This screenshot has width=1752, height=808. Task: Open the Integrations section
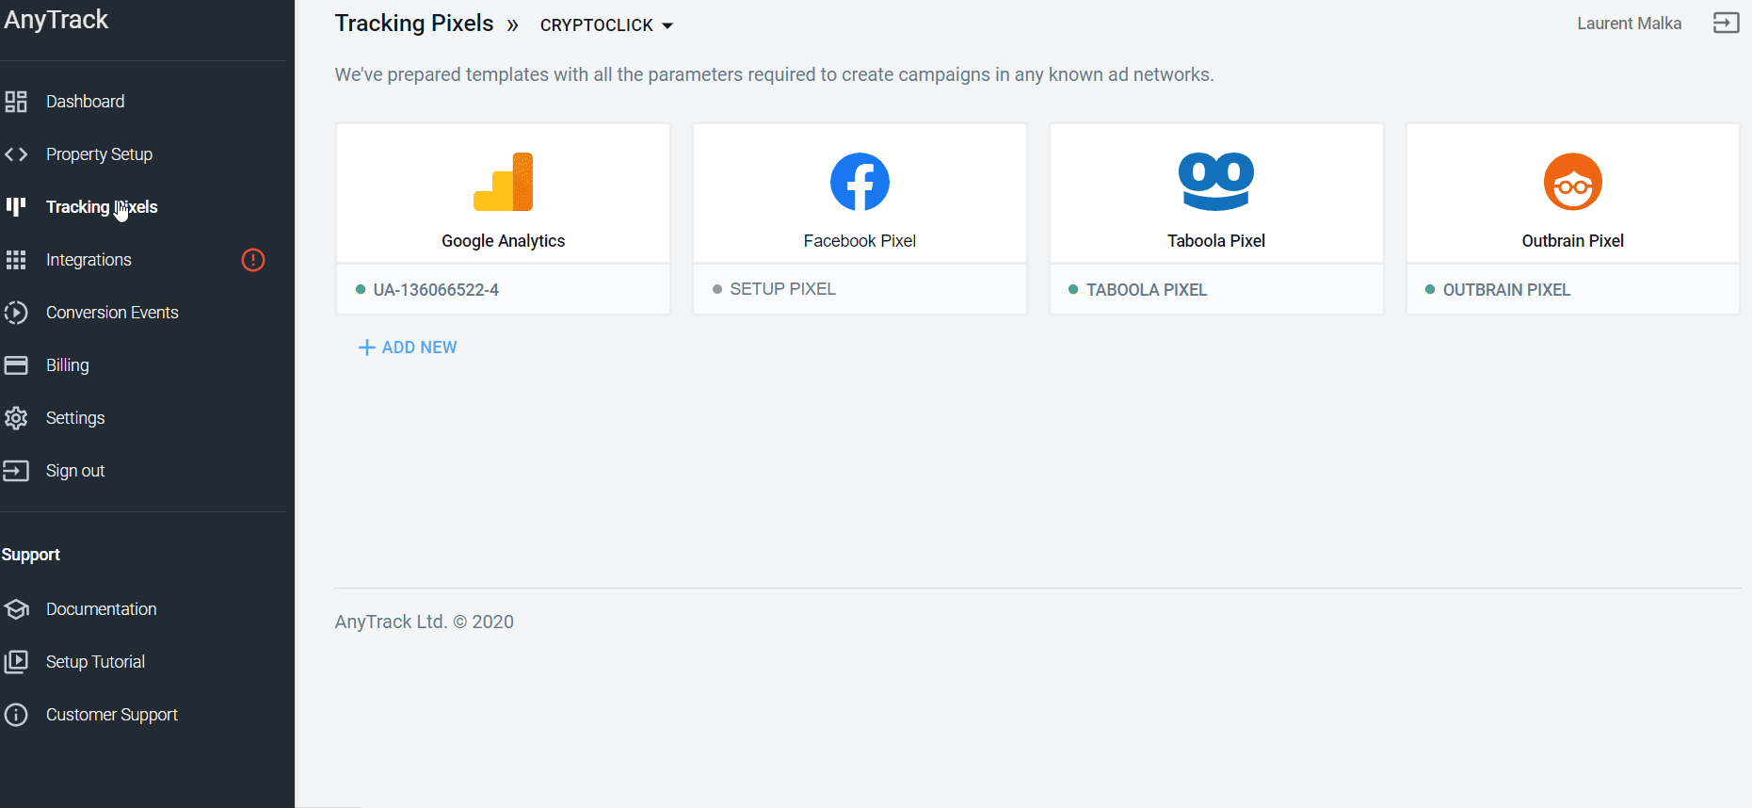(88, 260)
